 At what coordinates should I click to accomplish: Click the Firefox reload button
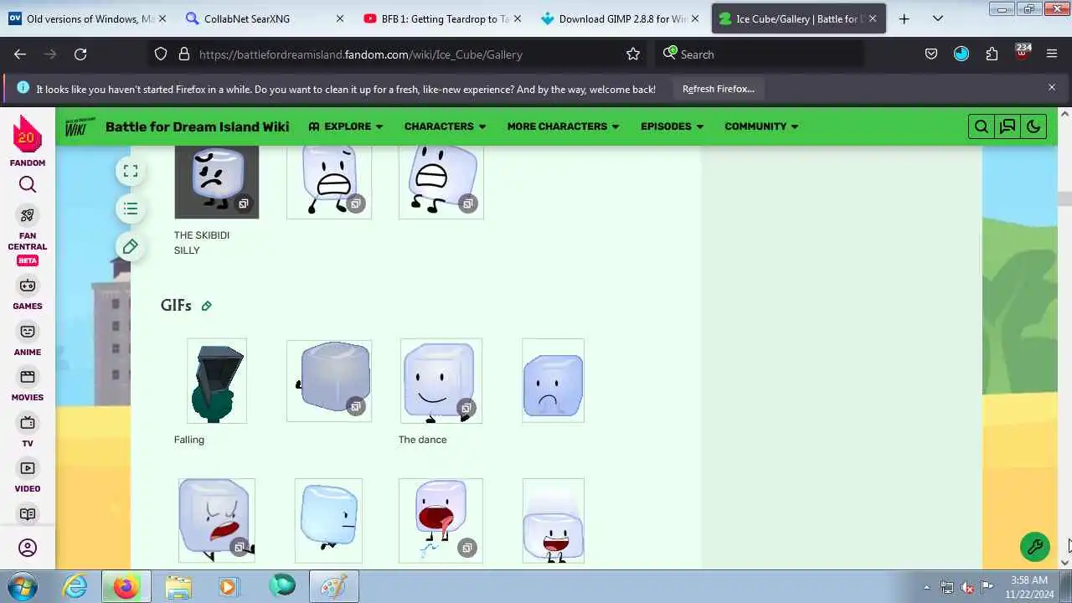80,54
